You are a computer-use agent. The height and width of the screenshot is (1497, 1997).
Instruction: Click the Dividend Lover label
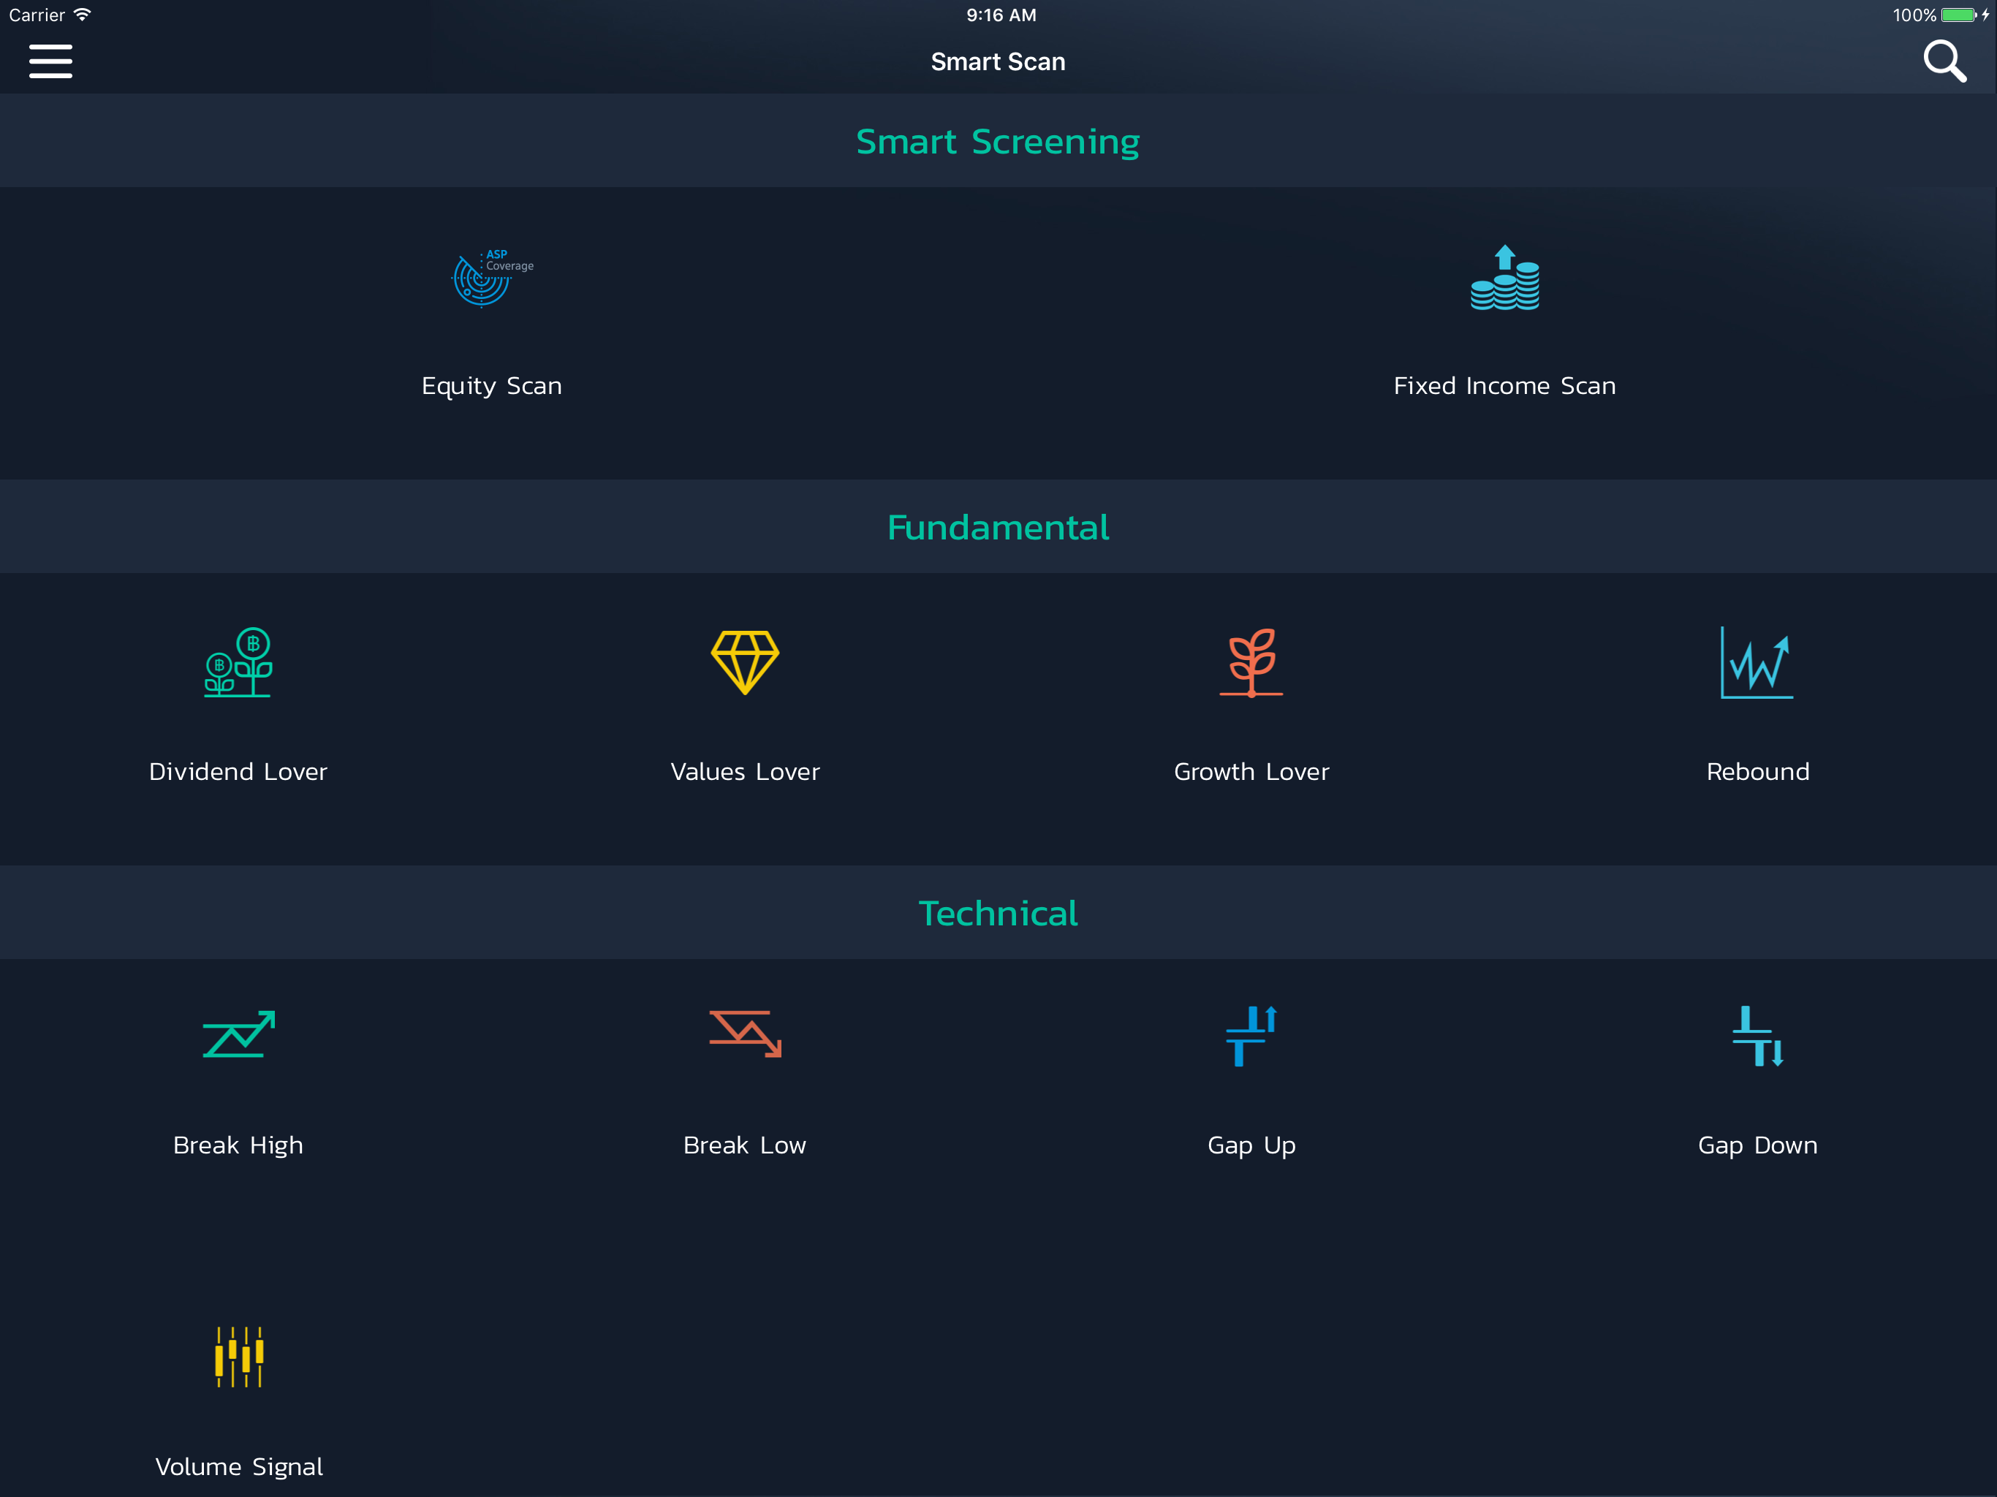click(238, 771)
